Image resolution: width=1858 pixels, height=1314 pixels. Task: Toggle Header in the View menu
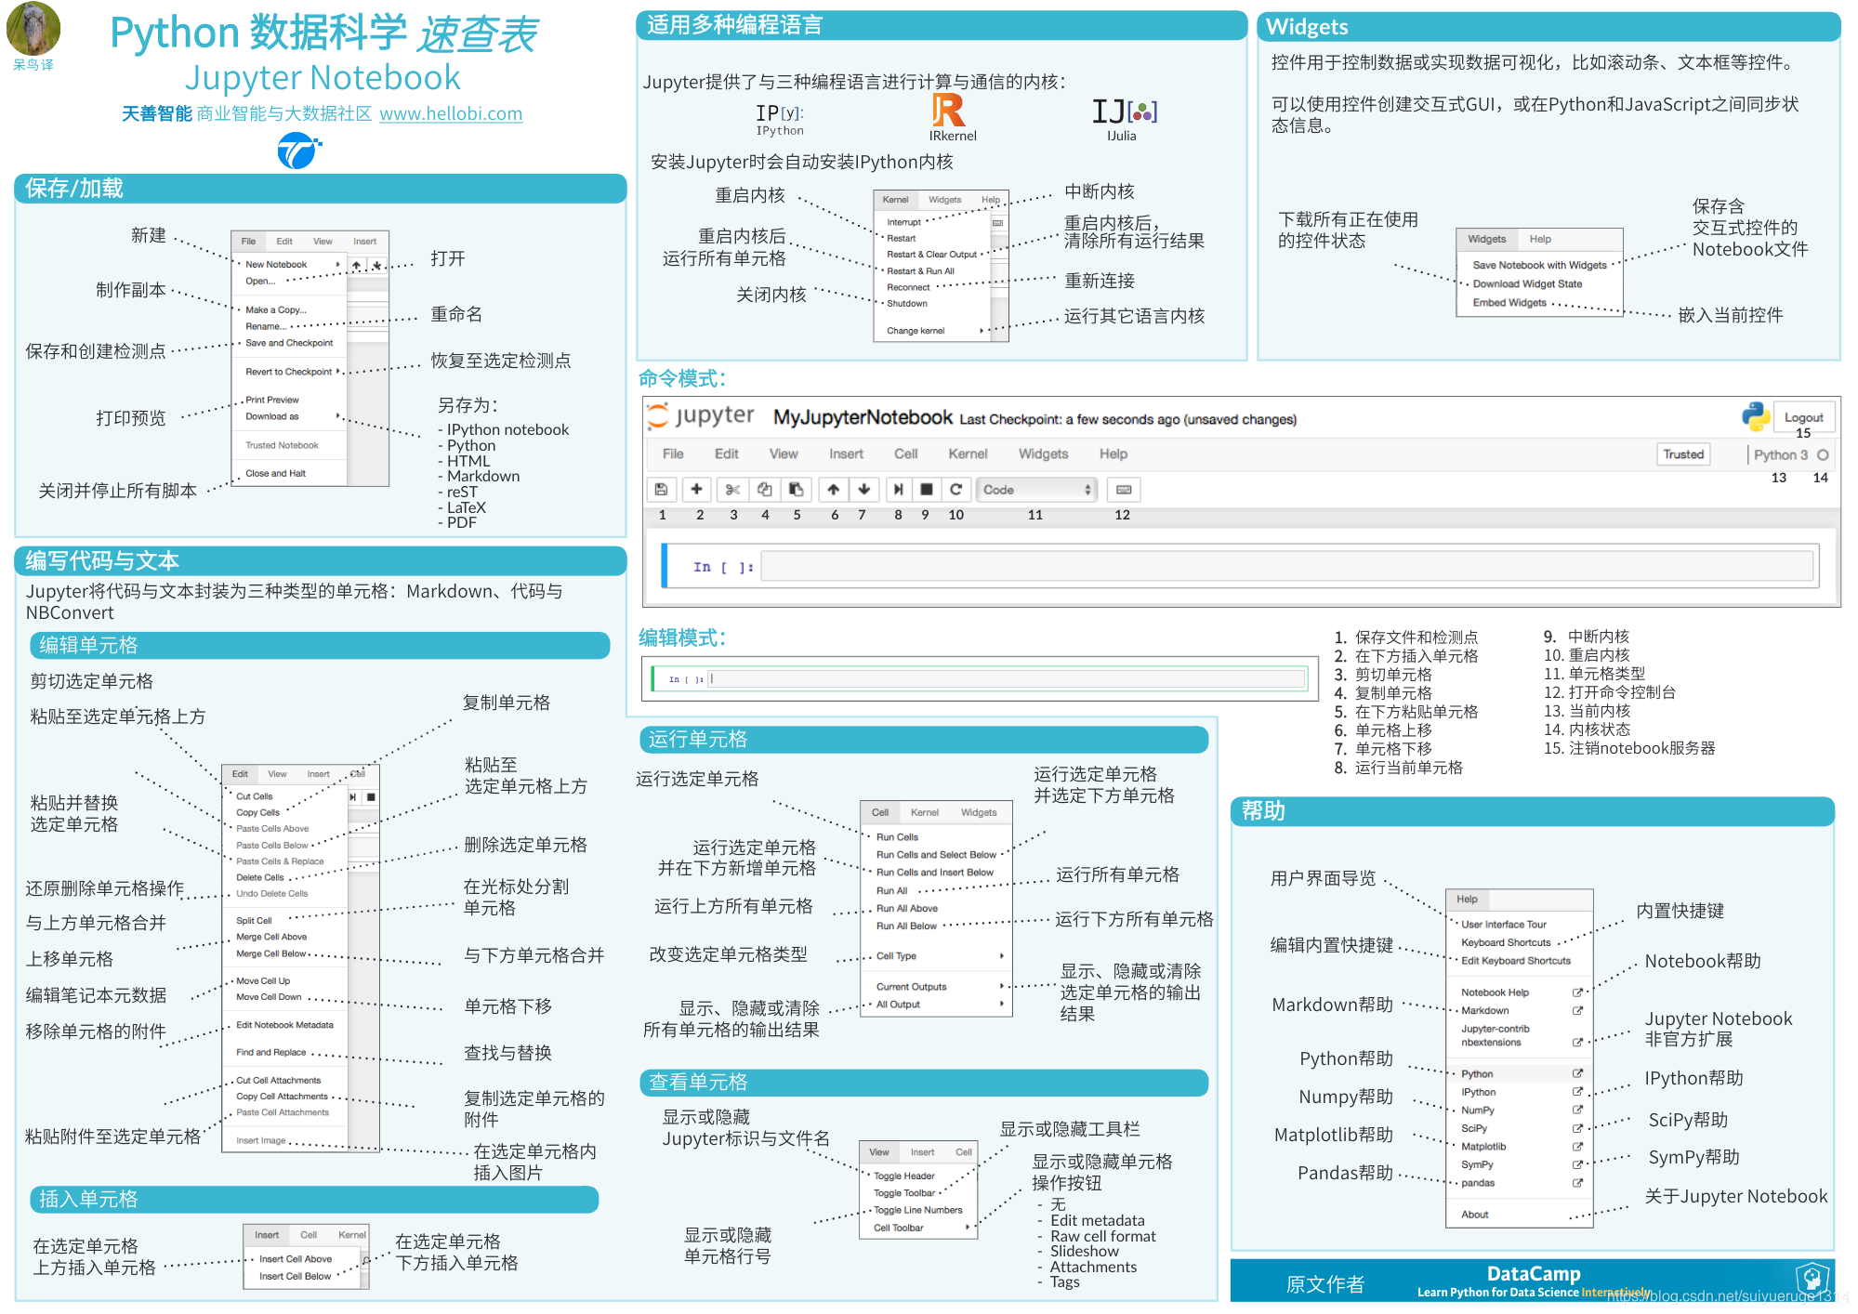(x=903, y=1176)
